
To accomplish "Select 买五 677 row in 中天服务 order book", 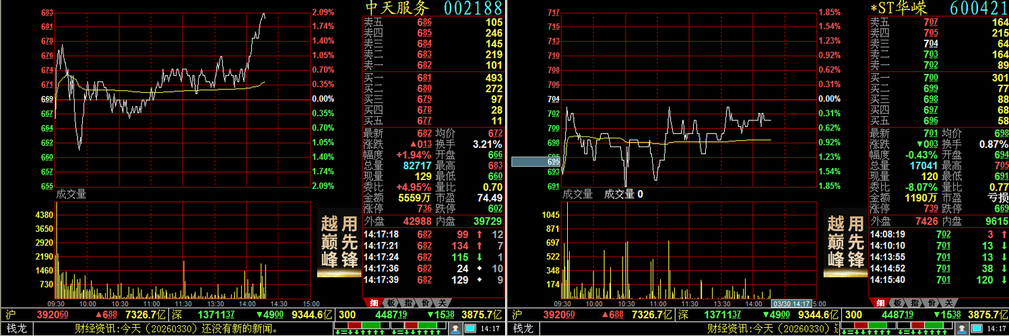I will [x=433, y=120].
